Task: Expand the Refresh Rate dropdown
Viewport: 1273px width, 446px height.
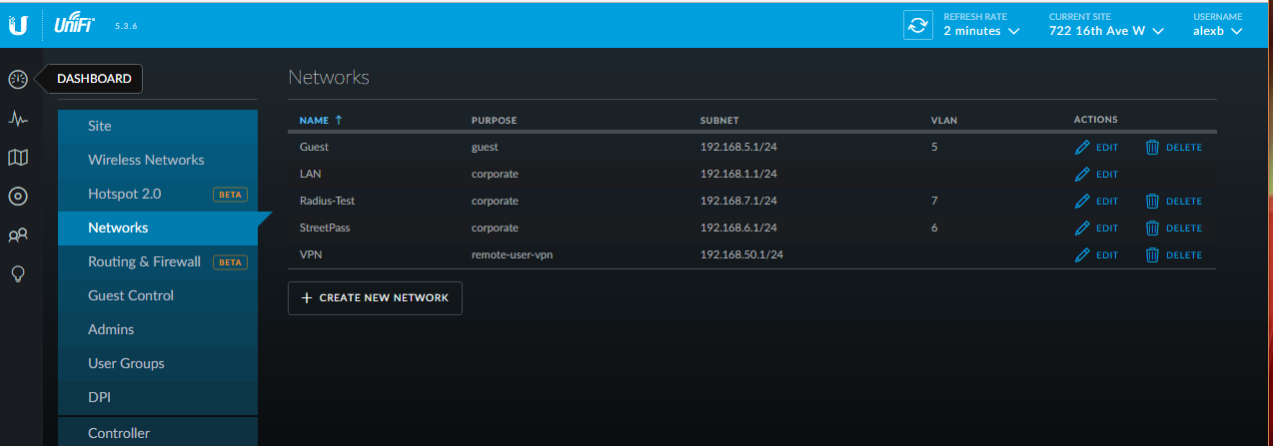Action: pos(981,31)
